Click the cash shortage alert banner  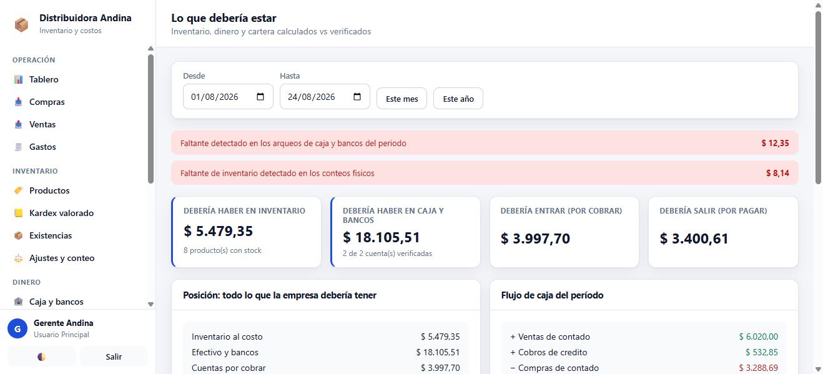tap(485, 143)
